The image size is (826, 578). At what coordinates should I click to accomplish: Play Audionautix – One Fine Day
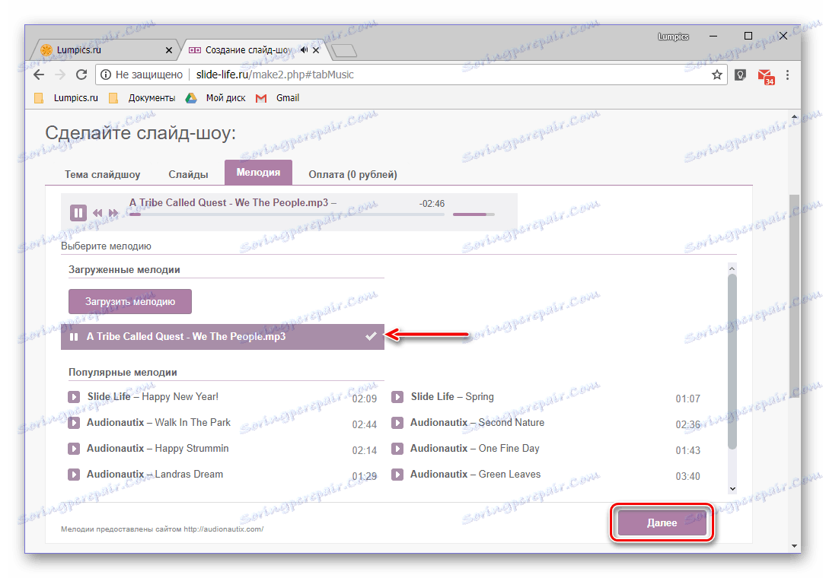pos(397,449)
